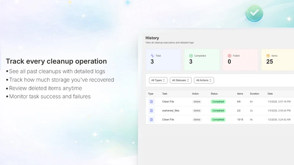Click the Action column header
The width and height of the screenshot is (294, 165).
click(x=196, y=94)
